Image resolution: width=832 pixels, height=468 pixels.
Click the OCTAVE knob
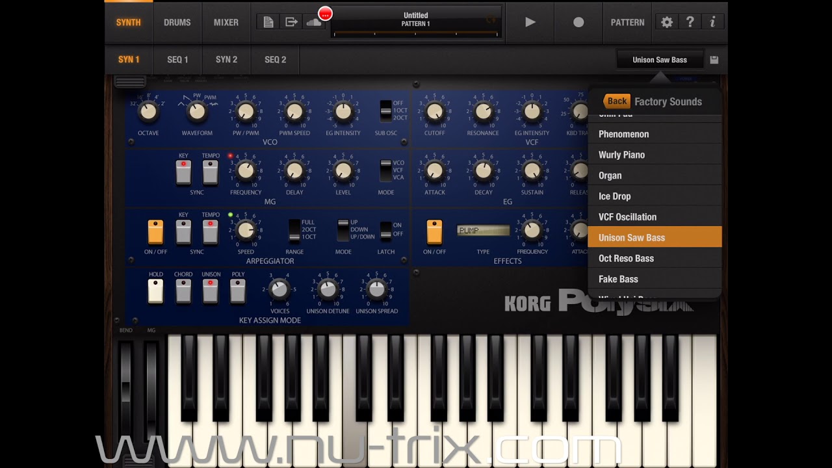[148, 111]
